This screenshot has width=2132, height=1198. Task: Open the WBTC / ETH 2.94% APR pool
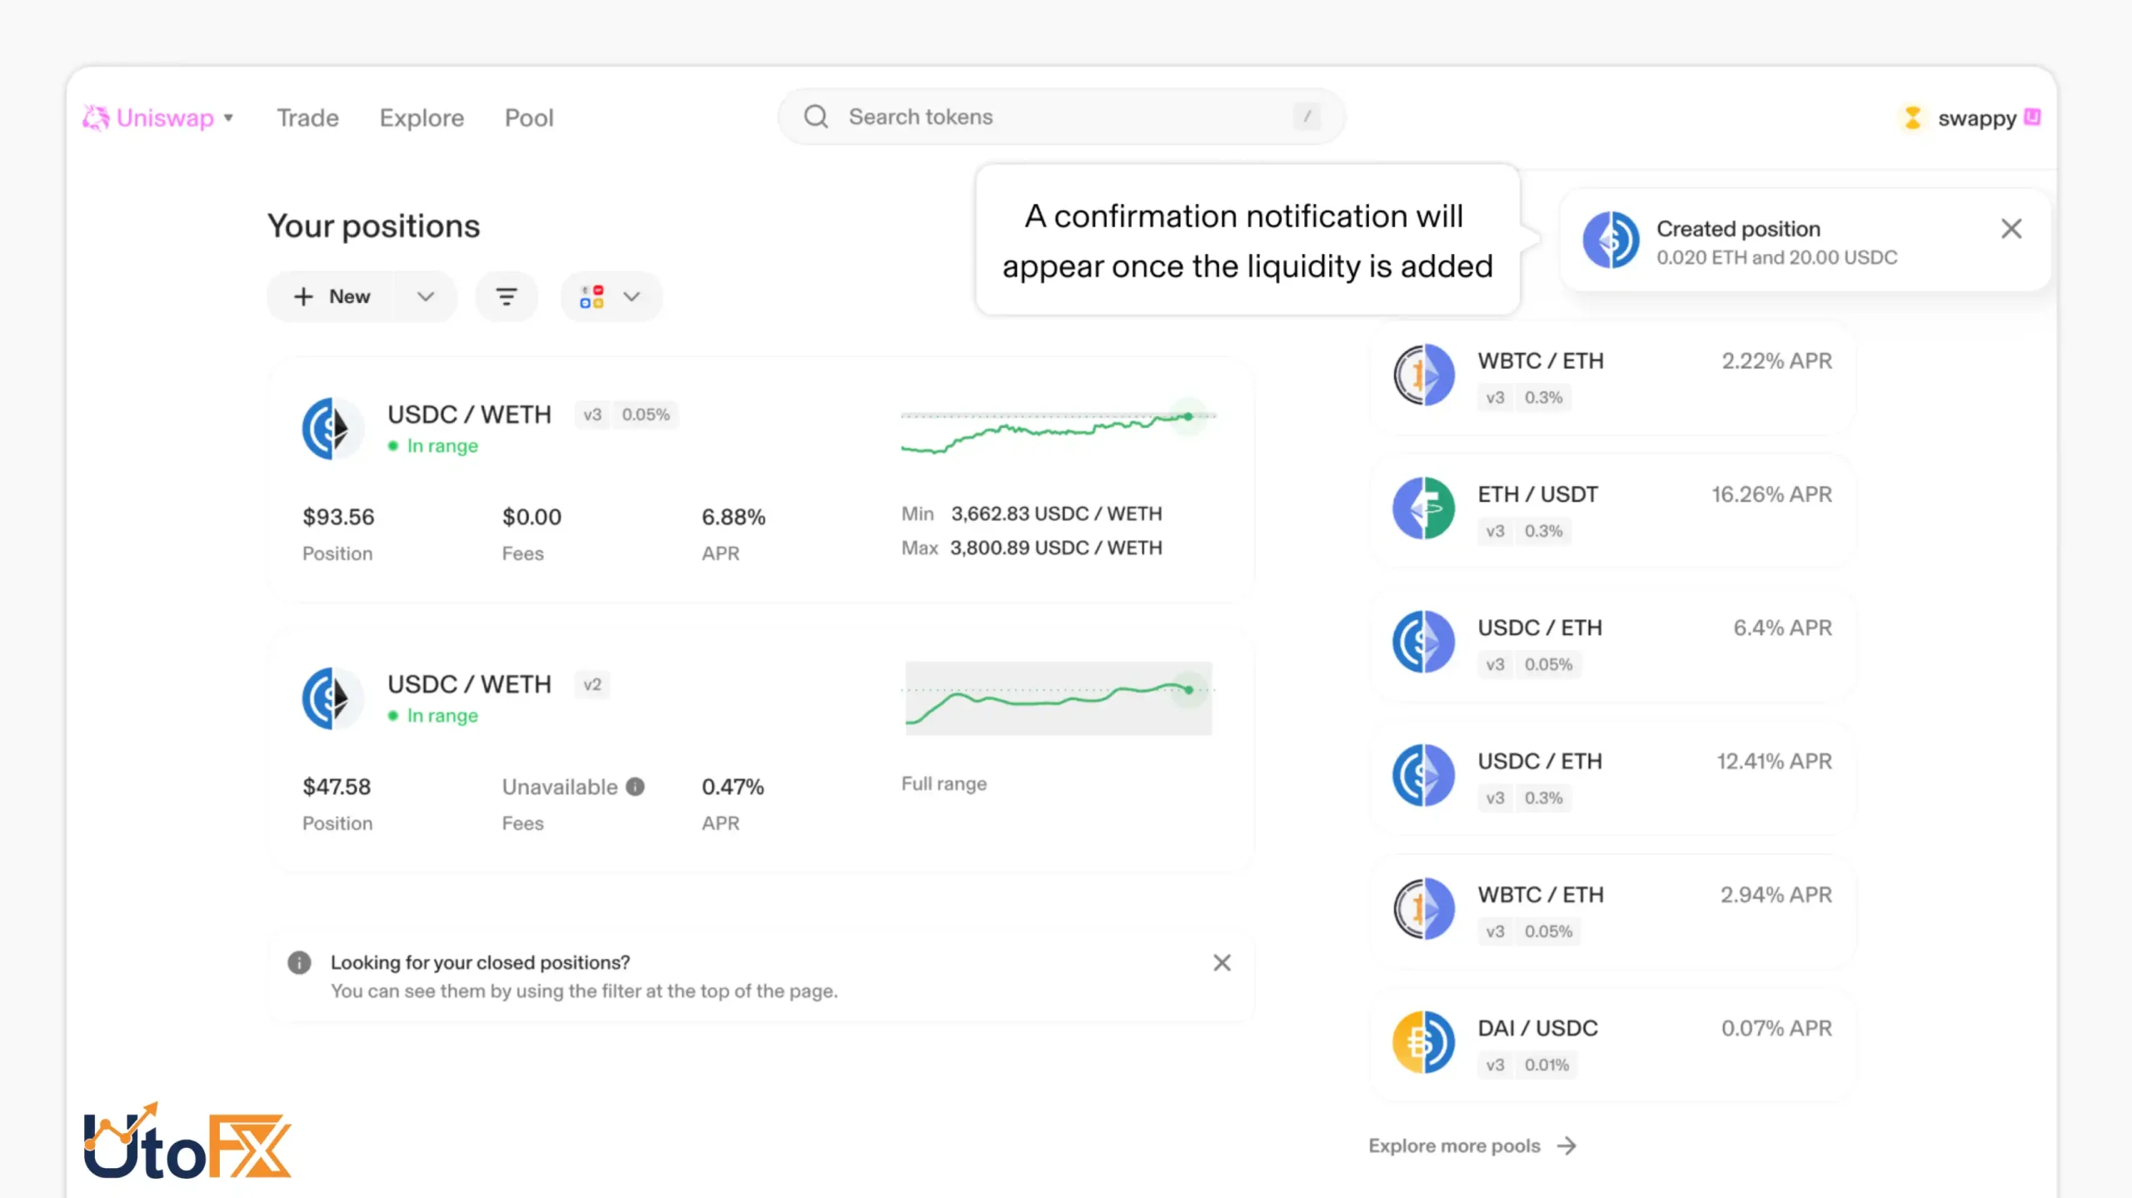click(x=1612, y=911)
